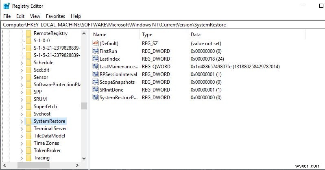Image resolution: width=325 pixels, height=170 pixels.
Task: Select the RPSessionInterval value name
Action: tap(118, 74)
